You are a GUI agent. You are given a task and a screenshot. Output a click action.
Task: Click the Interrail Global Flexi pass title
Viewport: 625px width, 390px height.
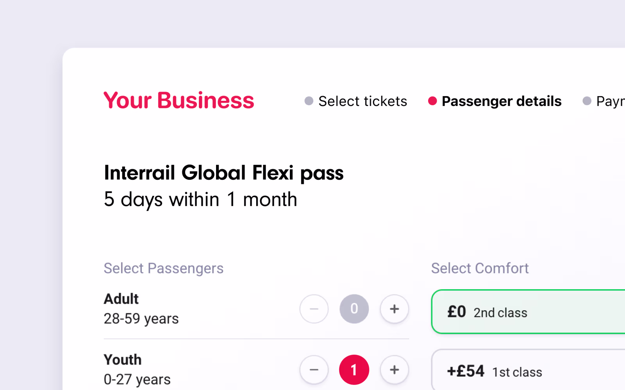[x=223, y=172]
